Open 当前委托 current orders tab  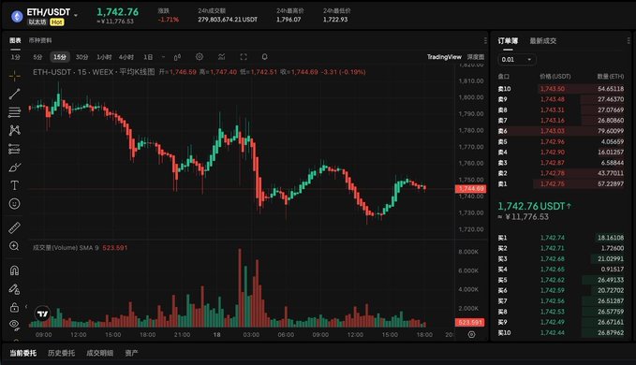click(x=23, y=353)
